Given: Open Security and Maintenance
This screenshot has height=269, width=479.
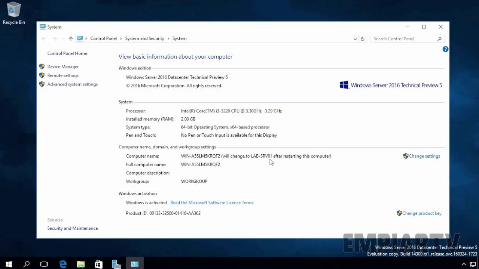Looking at the screenshot, I should 73,228.
